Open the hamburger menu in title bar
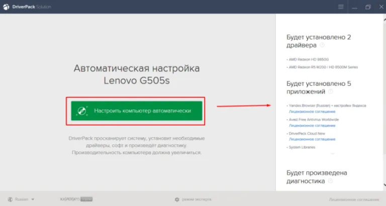 pyautogui.click(x=341, y=7)
